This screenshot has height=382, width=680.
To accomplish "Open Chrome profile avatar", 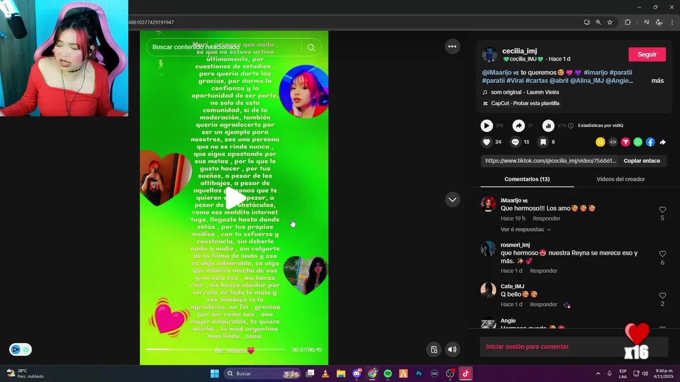I will click(x=659, y=22).
